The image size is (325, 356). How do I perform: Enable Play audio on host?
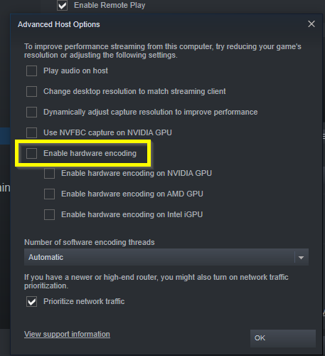click(31, 70)
